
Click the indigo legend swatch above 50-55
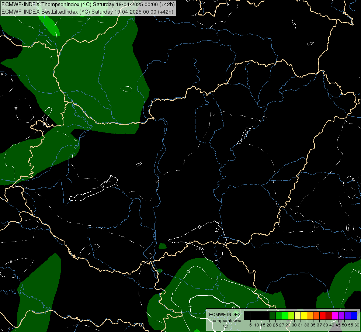tap(348, 316)
